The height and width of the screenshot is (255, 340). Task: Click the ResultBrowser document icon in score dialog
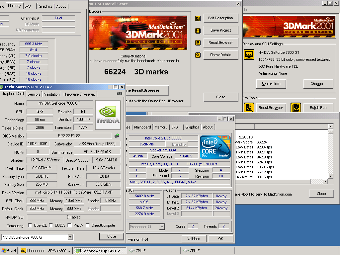tap(198, 43)
